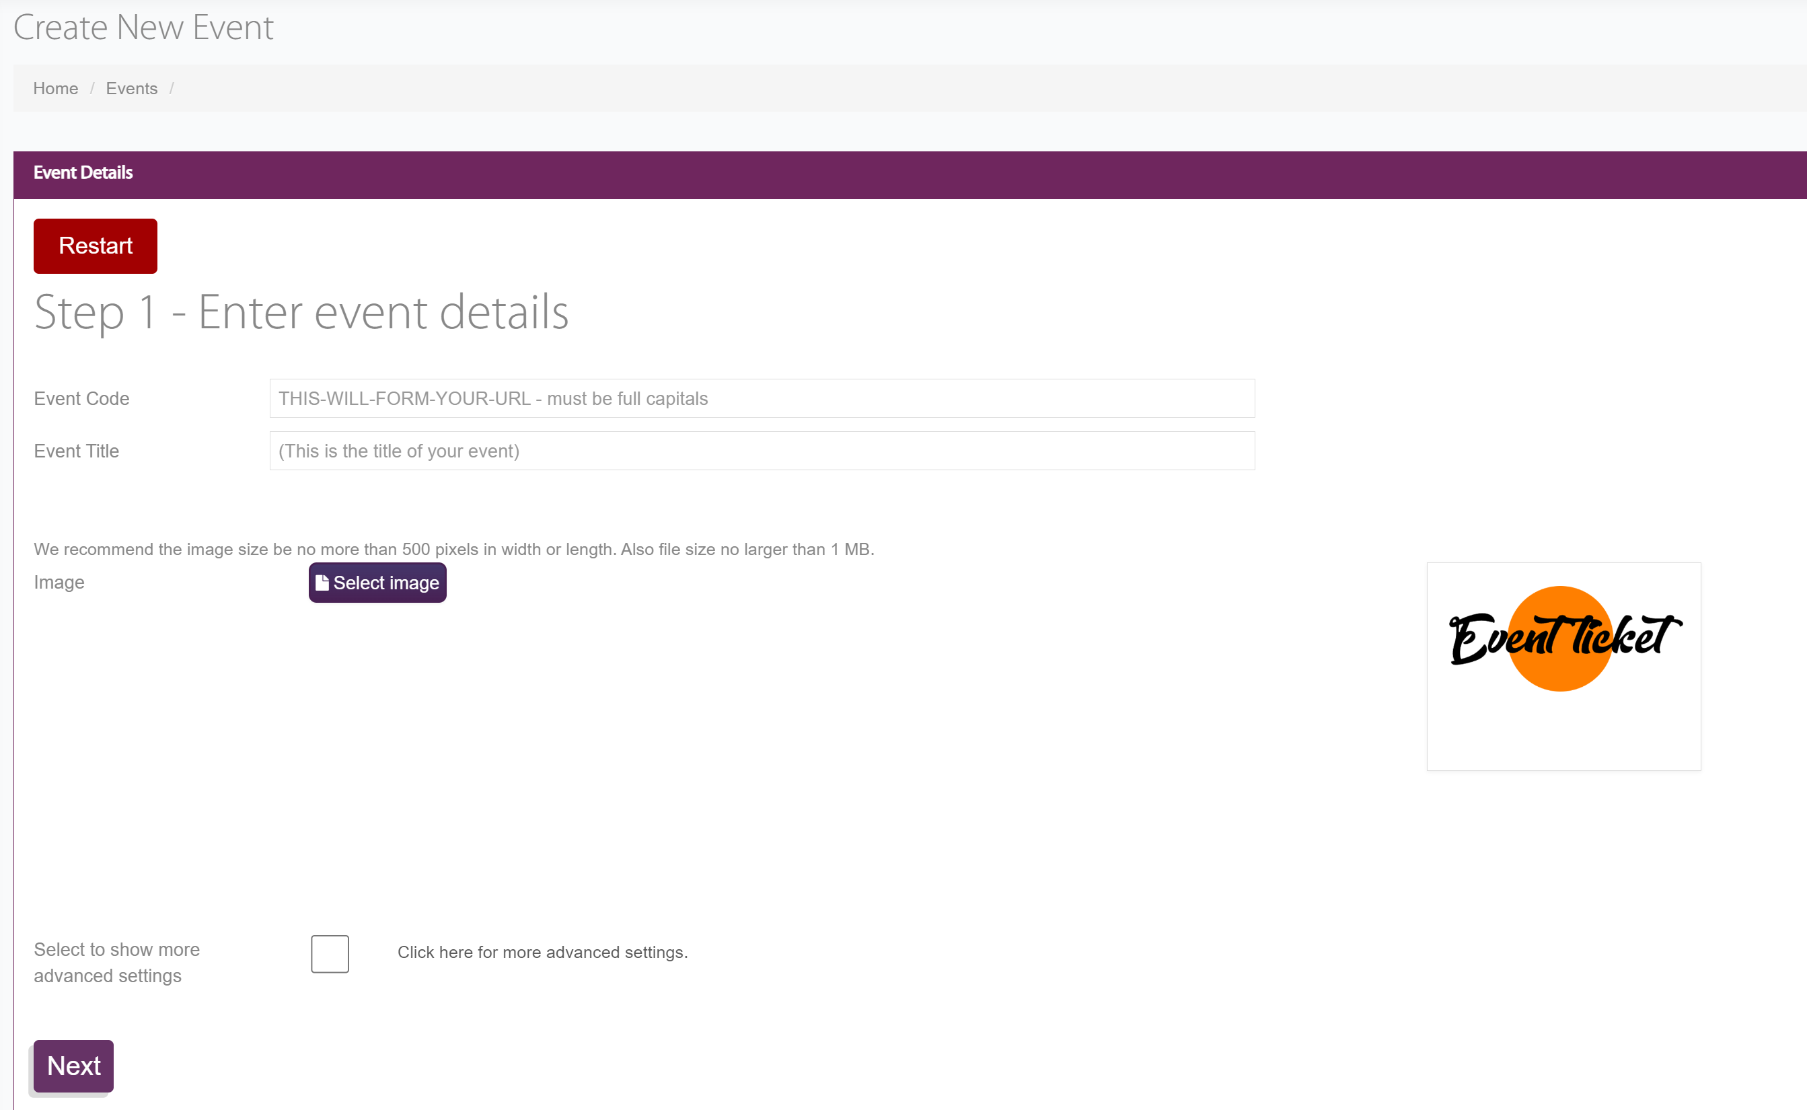
Task: Click the red Restart button
Action: coord(96,246)
